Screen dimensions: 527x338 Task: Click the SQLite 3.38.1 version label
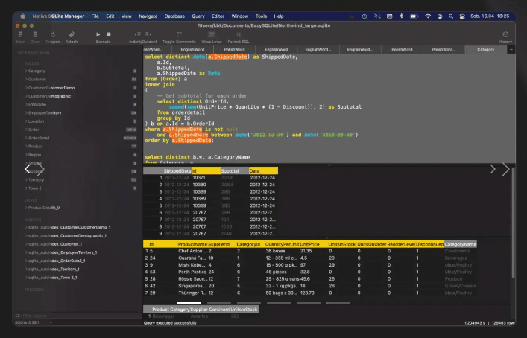[x=28, y=322]
